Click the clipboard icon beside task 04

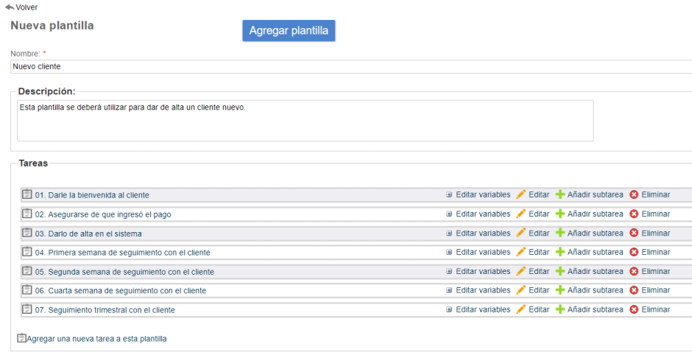click(x=27, y=252)
